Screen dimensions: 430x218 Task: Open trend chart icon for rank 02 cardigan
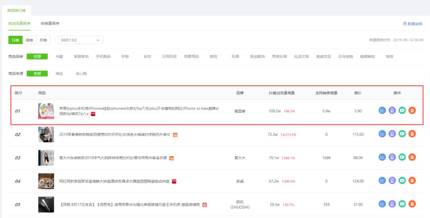click(x=382, y=134)
